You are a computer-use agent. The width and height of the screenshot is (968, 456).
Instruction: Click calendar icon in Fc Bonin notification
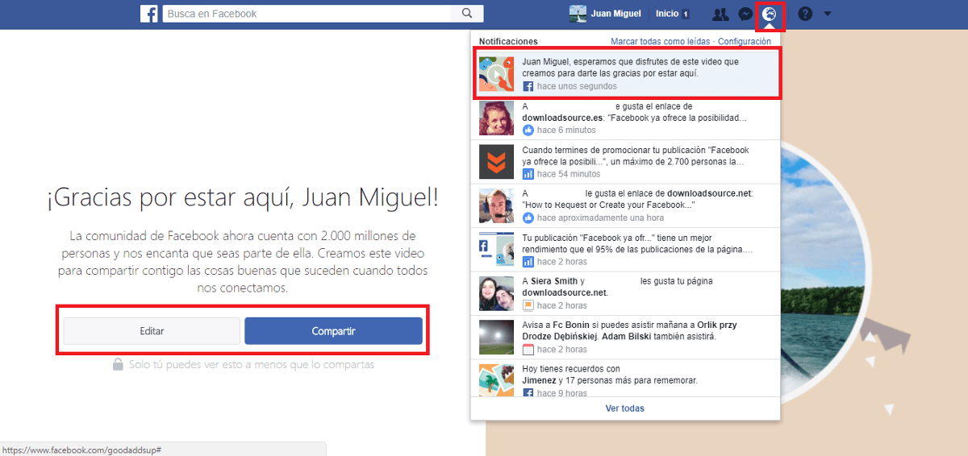click(x=528, y=349)
